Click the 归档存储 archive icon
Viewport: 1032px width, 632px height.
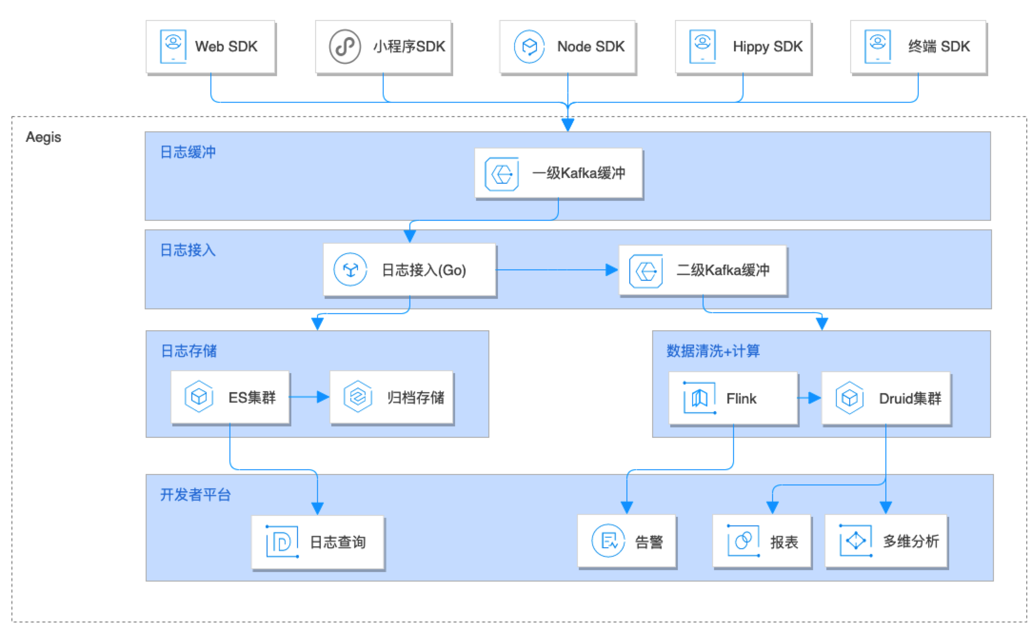[x=357, y=396]
